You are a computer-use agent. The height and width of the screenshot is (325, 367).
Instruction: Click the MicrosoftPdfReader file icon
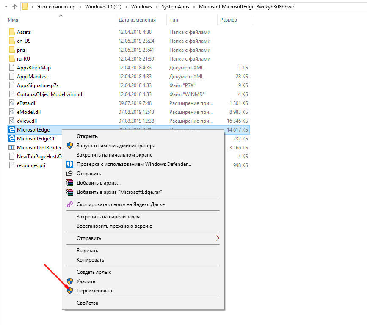coord(12,147)
